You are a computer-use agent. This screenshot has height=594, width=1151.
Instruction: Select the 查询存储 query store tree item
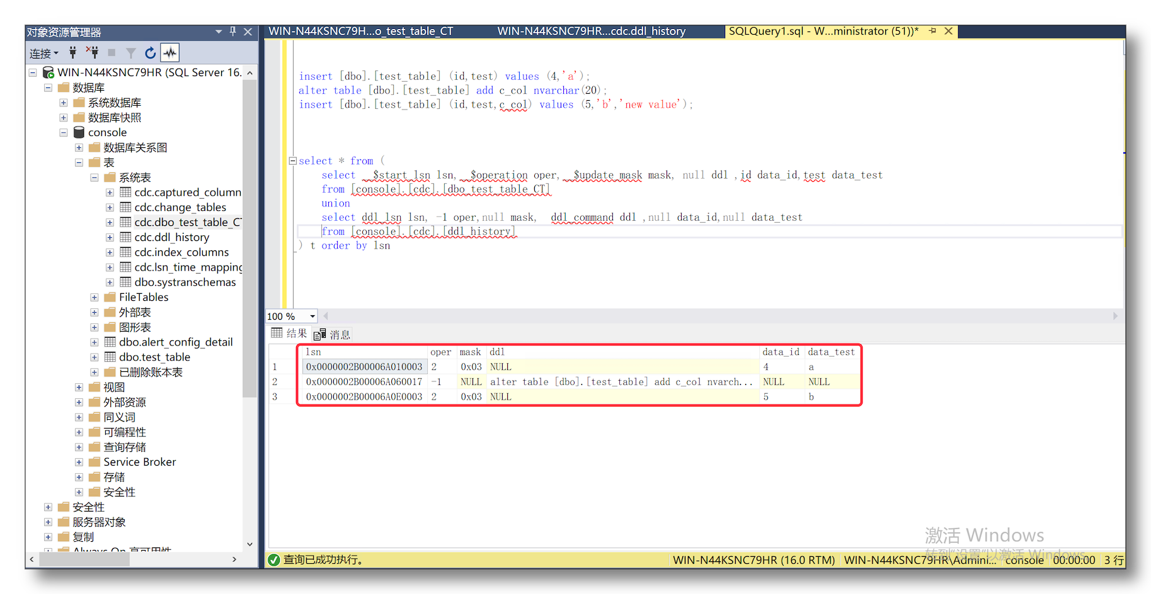click(x=125, y=447)
